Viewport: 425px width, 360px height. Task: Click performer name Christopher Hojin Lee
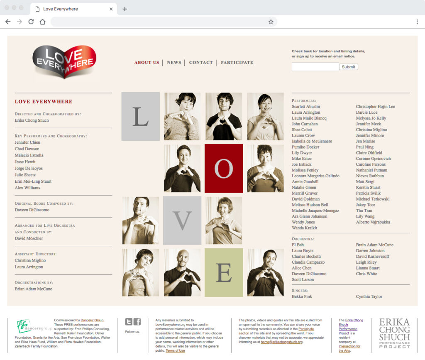[375, 107]
